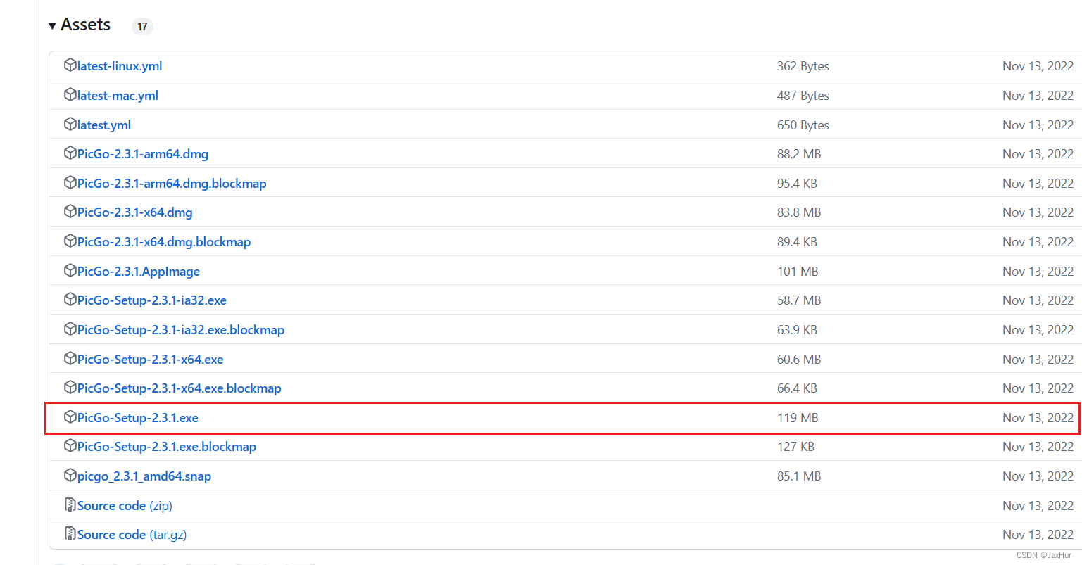Click the 63.9 KB size text
This screenshot has width=1082, height=565.
point(797,330)
